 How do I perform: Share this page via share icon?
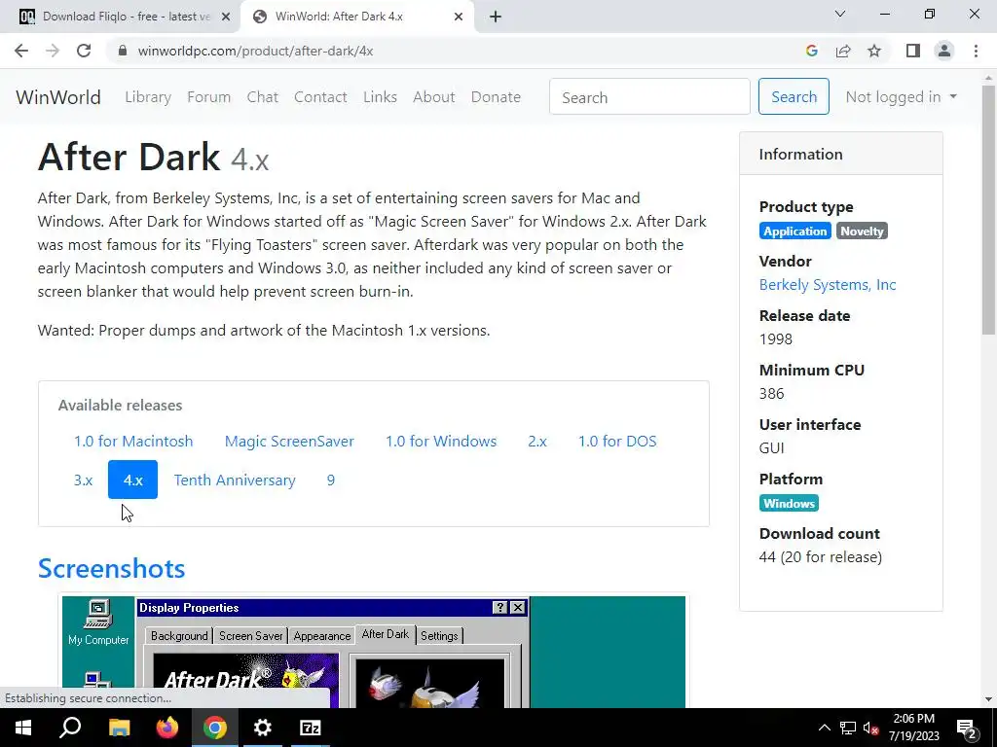(843, 51)
